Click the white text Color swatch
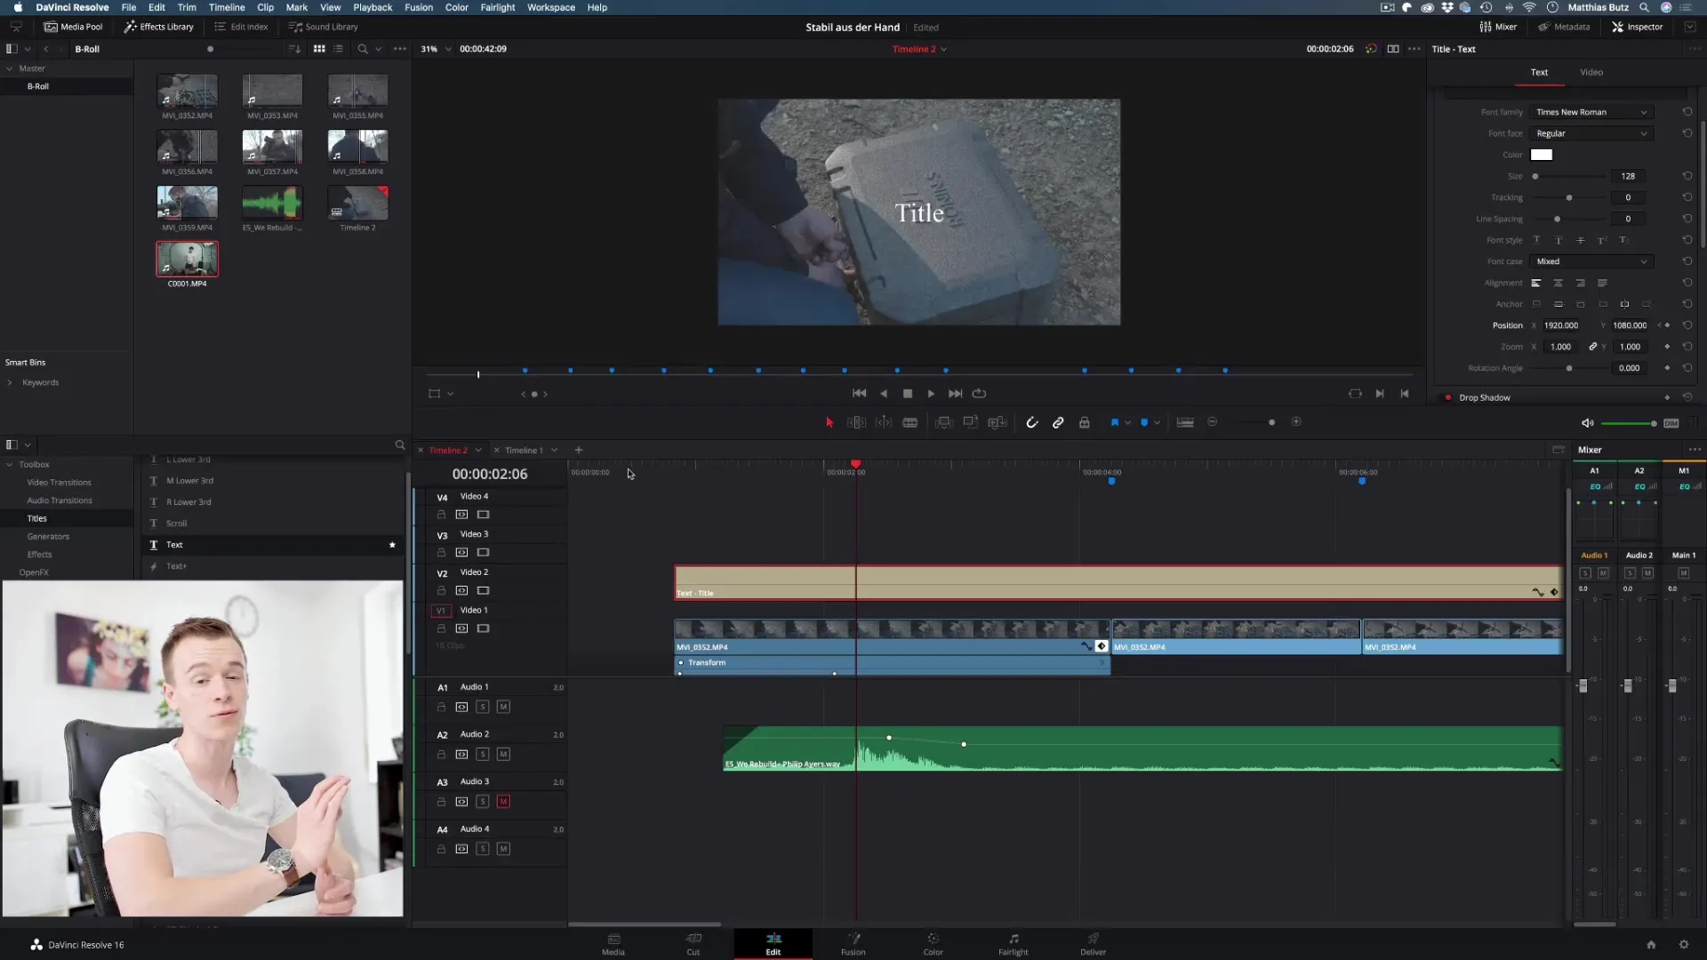 click(1541, 155)
